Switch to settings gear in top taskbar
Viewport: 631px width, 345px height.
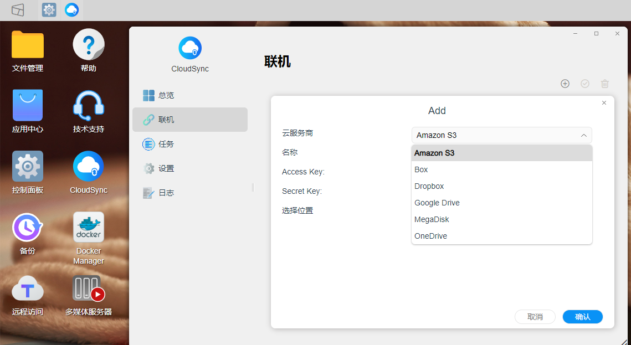coord(49,9)
